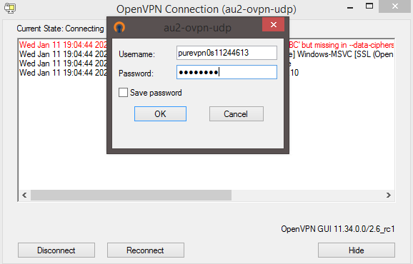Maximize the OpenVPN Connection window
413x264 pixels.
[369, 6]
